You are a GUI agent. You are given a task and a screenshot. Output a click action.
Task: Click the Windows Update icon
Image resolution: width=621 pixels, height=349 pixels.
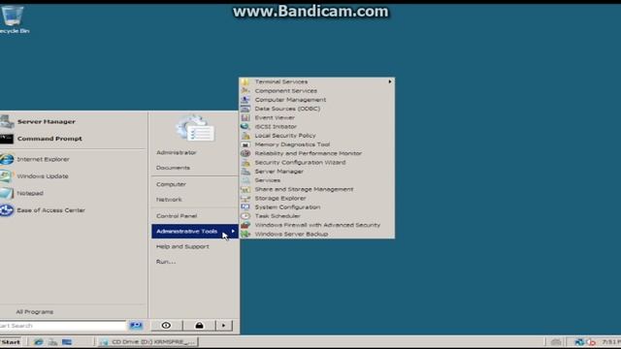[x=6, y=176]
